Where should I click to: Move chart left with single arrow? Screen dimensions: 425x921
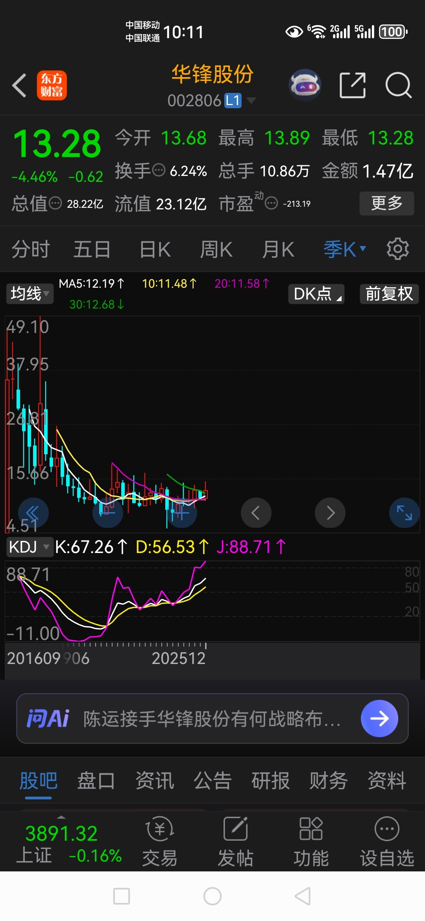pos(256,513)
